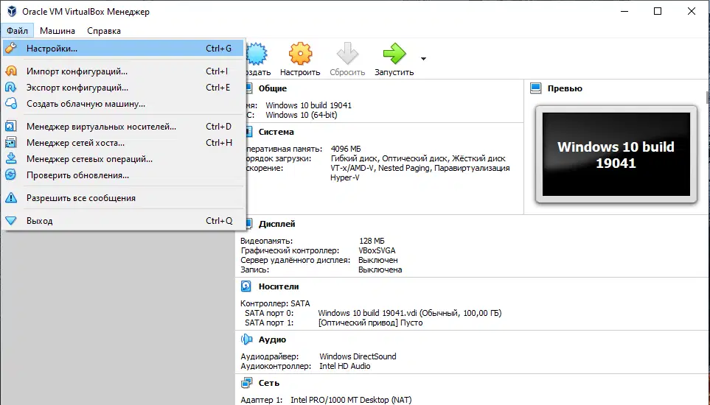Choose Разрешить все сообщения menu entry
The height and width of the screenshot is (405, 710).
click(x=123, y=197)
